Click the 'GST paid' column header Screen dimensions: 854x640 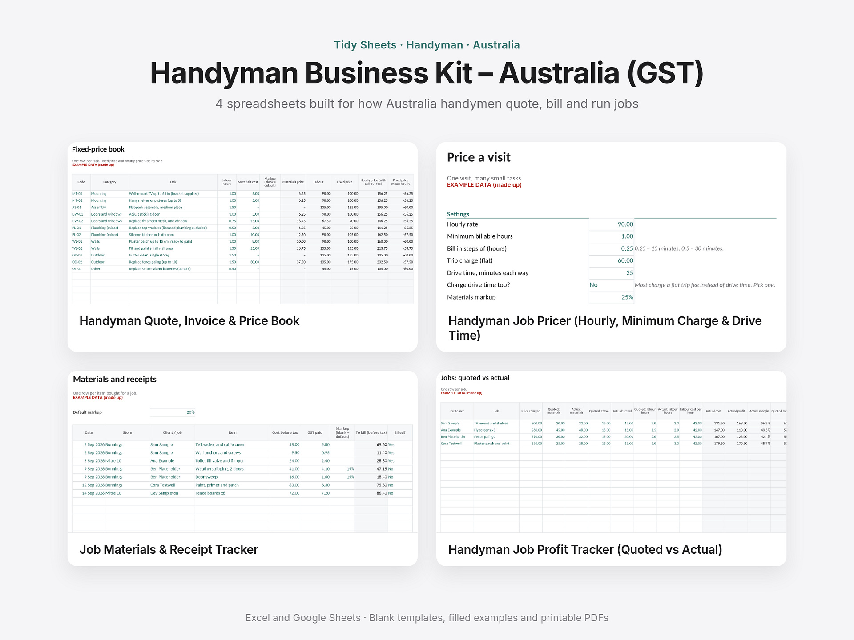point(315,433)
